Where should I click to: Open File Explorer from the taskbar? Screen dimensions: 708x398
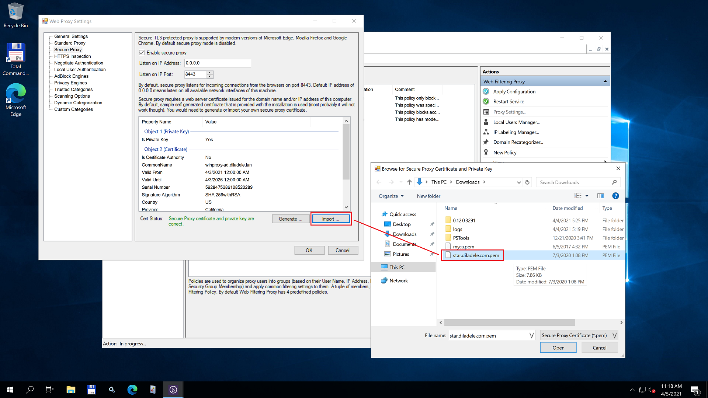click(x=71, y=390)
